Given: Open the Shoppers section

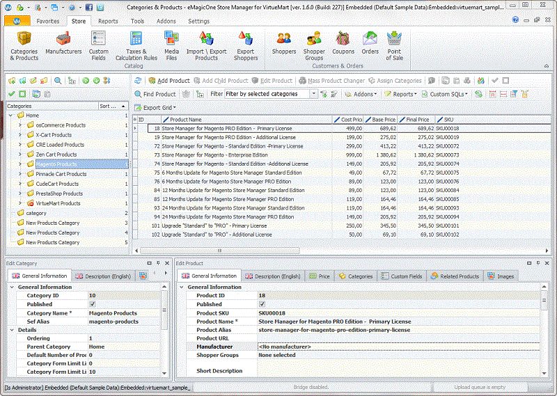Looking at the screenshot, I should point(284,43).
